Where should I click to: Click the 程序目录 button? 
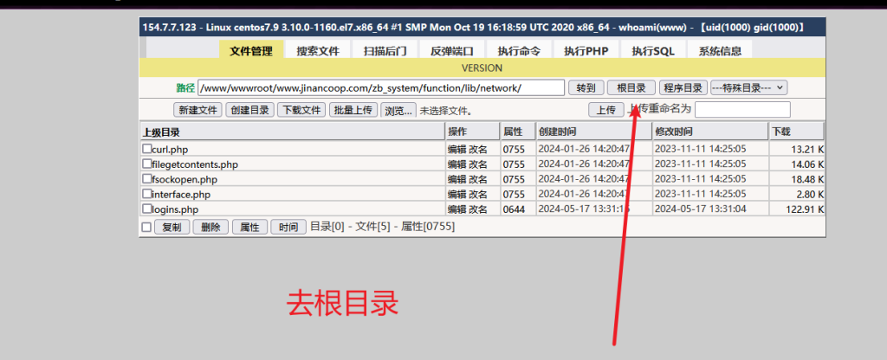pos(683,87)
